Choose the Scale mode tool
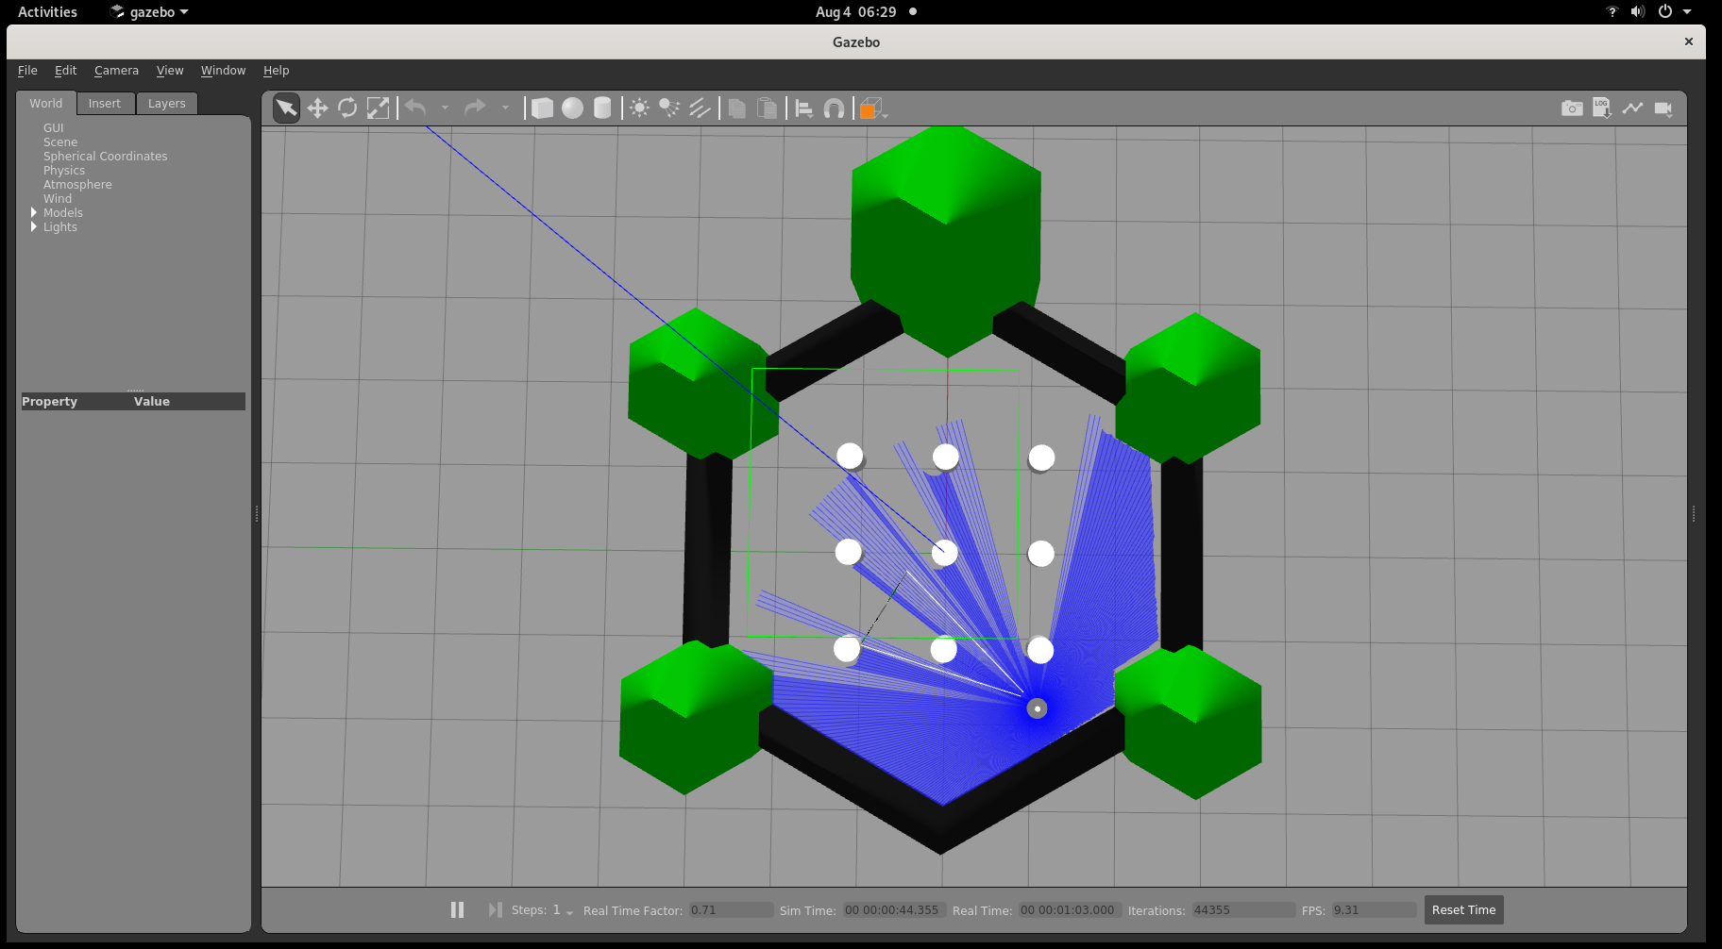 378,108
